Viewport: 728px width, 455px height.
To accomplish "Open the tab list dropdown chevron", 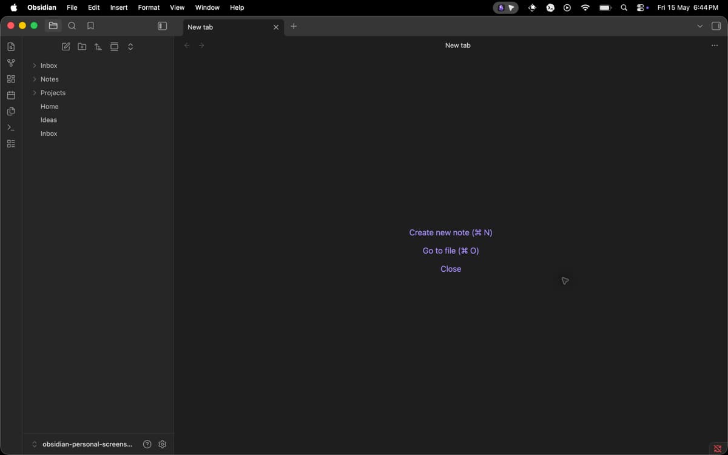I will (x=699, y=26).
